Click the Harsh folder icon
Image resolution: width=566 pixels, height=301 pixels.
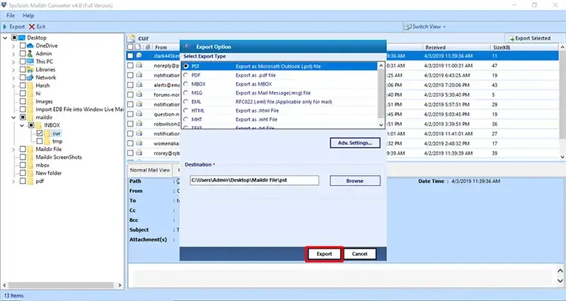click(x=30, y=85)
